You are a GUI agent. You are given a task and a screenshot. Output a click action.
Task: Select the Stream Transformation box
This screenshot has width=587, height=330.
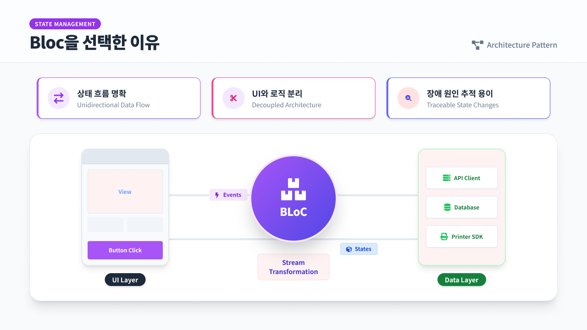click(x=293, y=267)
